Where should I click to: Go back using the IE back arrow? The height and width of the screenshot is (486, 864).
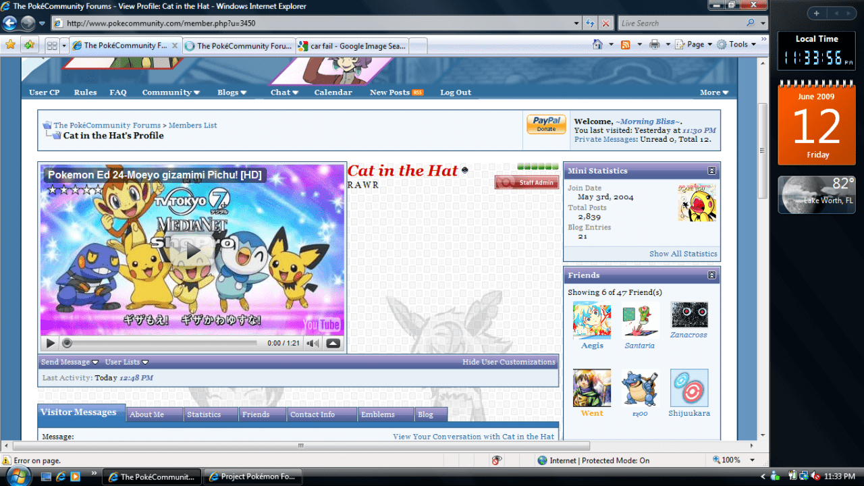[9, 23]
